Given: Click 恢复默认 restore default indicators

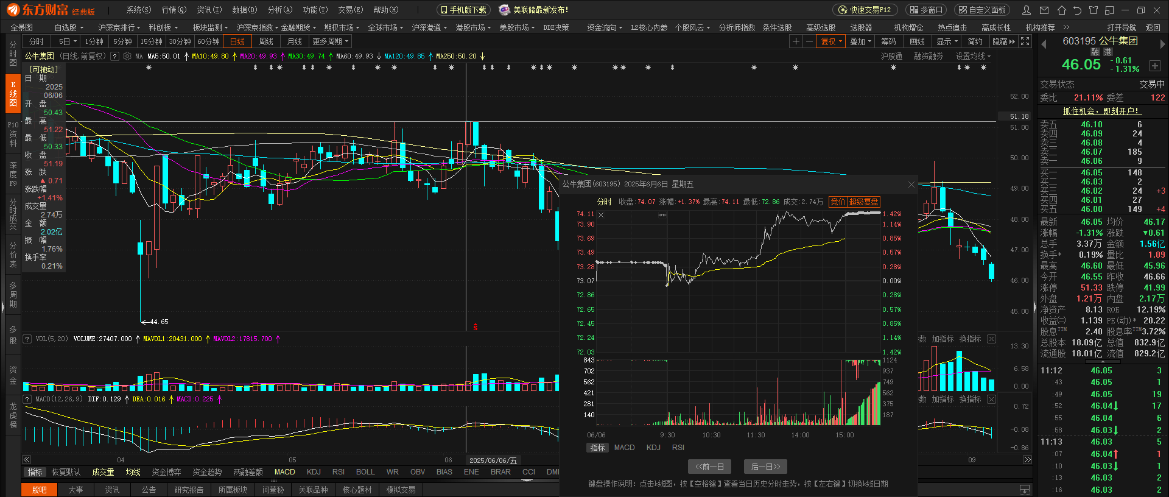Looking at the screenshot, I should [x=66, y=472].
